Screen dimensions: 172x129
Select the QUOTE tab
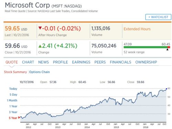pyautogui.click(x=12, y=62)
